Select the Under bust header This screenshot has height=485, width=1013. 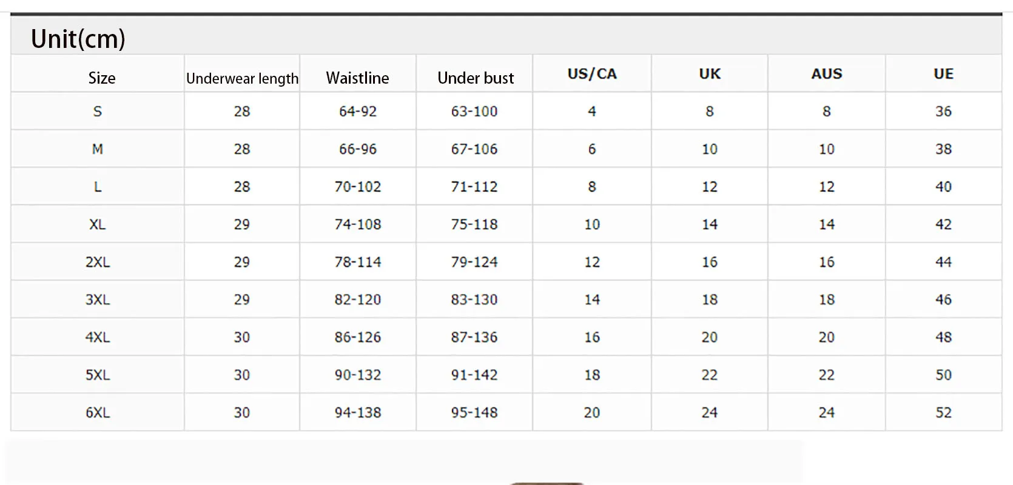tap(476, 78)
